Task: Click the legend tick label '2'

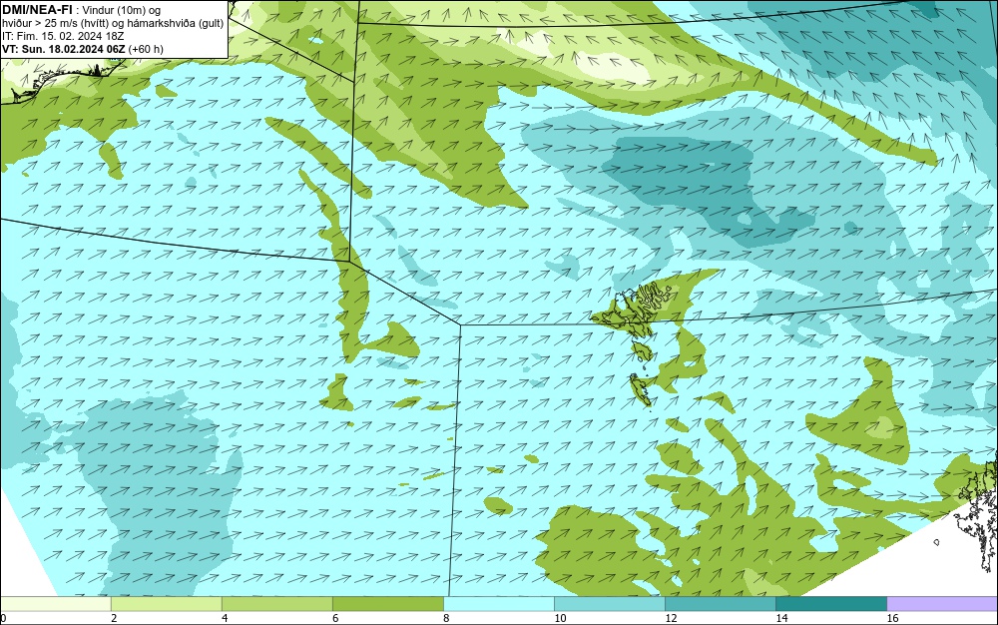Action: point(114,618)
